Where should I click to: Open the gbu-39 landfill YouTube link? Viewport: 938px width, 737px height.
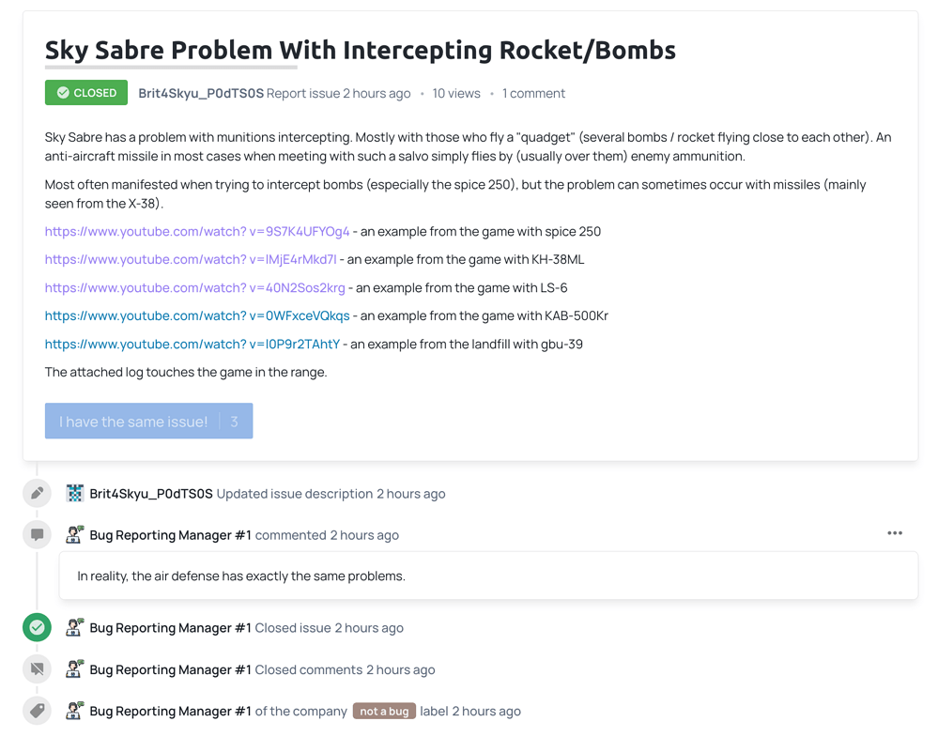point(192,345)
